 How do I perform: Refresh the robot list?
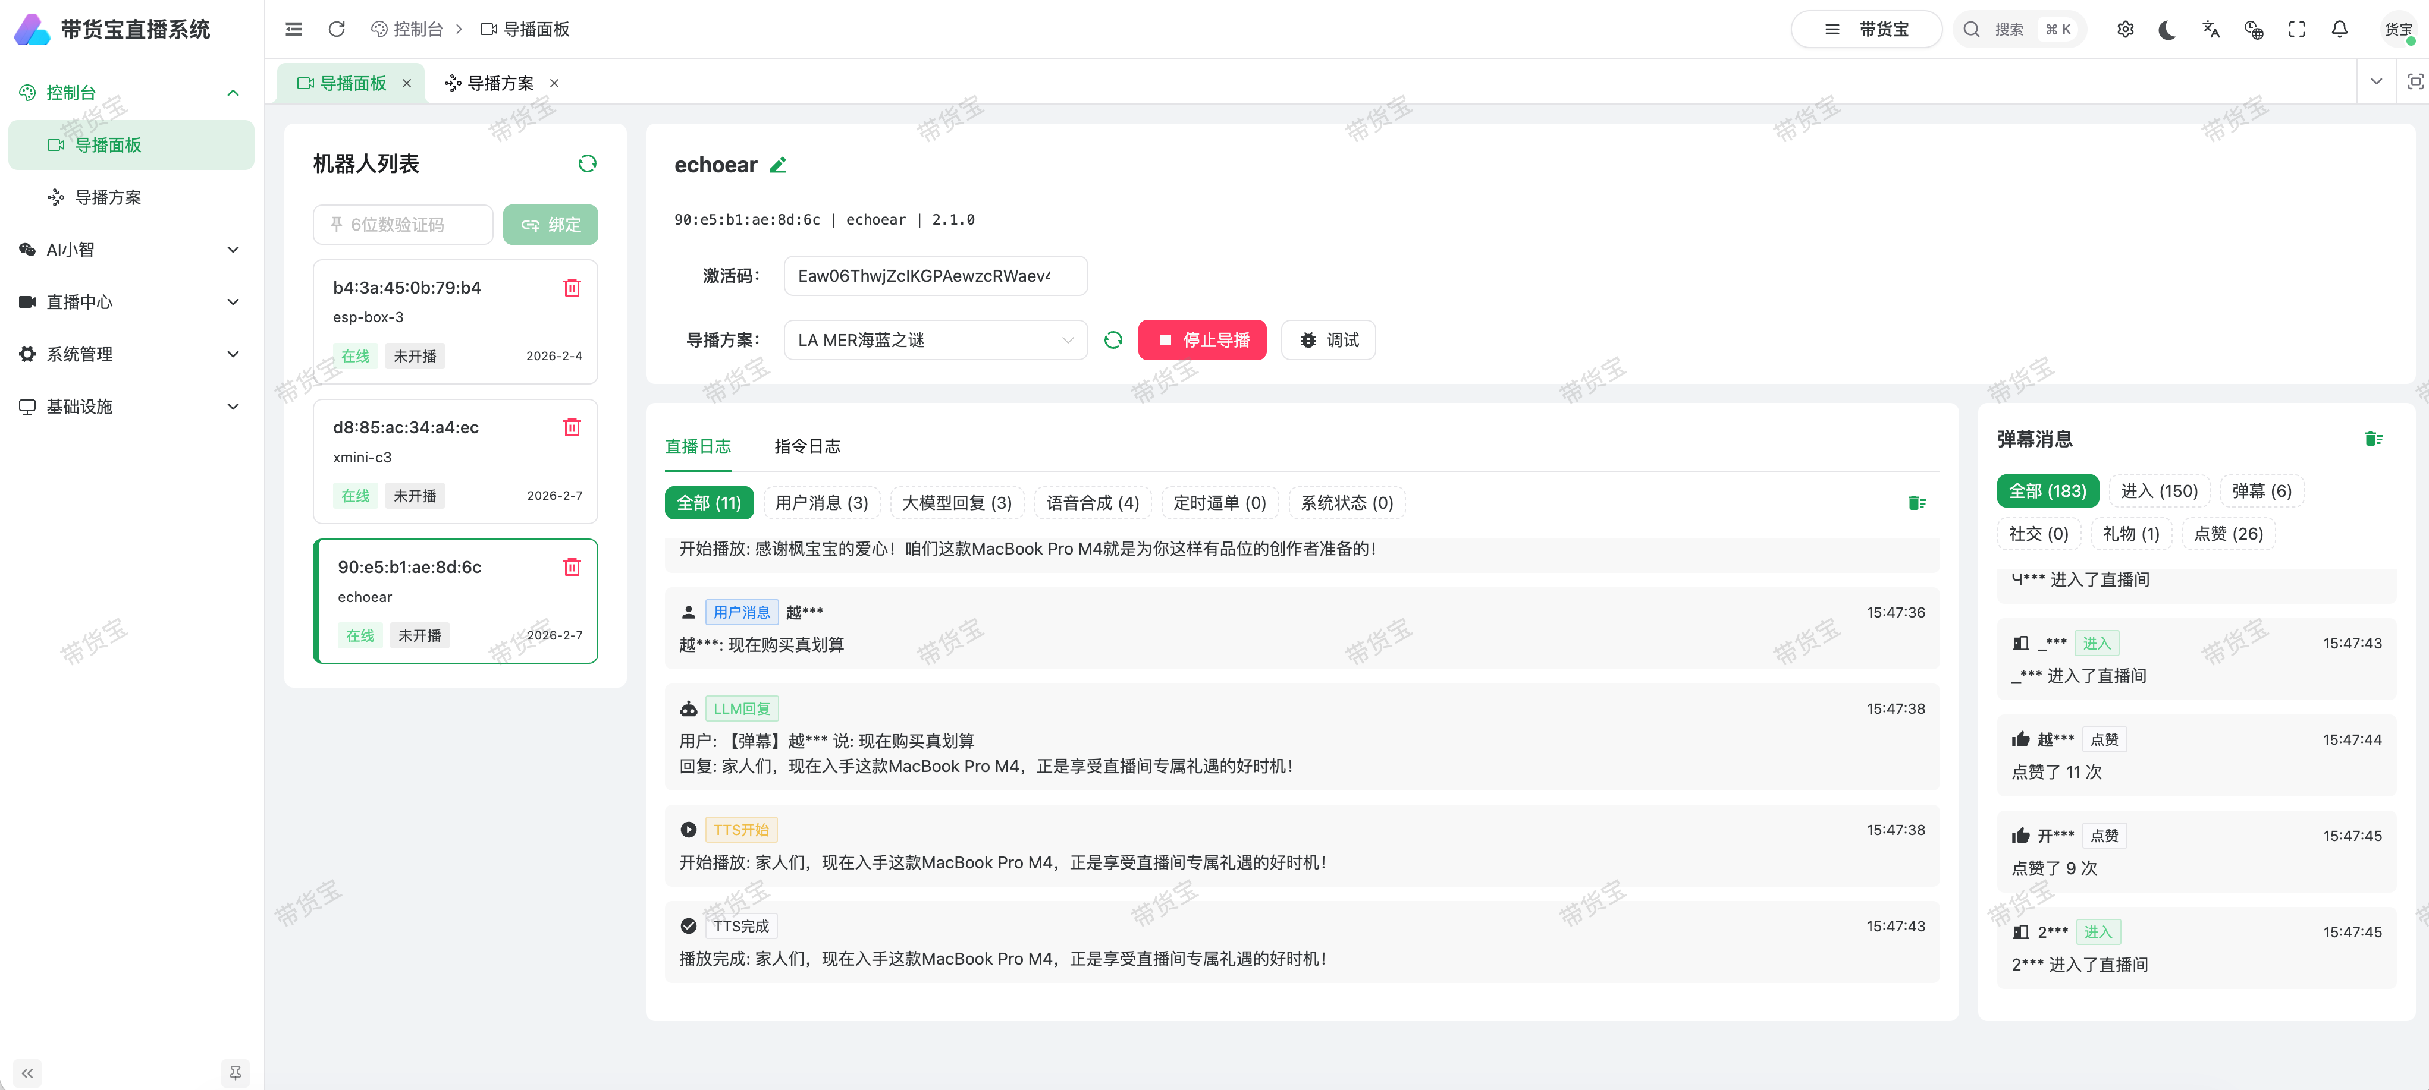586,164
